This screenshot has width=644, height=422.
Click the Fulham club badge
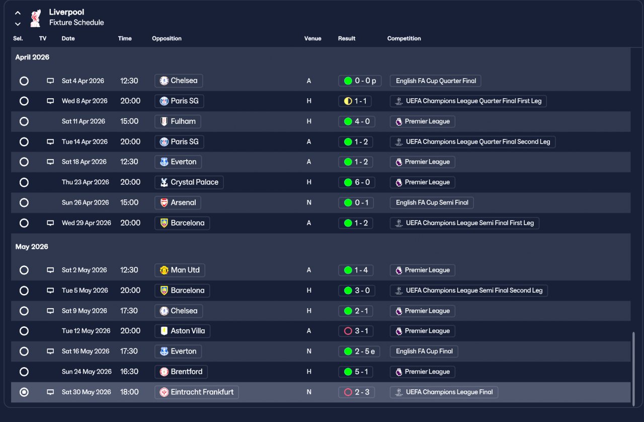[x=164, y=121]
